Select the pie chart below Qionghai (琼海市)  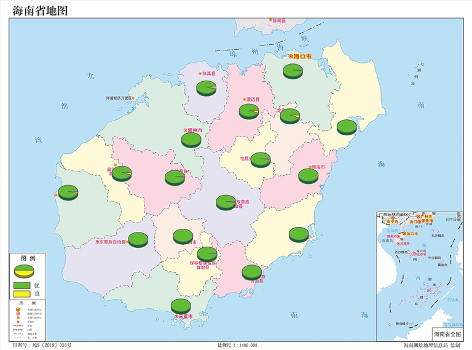tap(309, 176)
